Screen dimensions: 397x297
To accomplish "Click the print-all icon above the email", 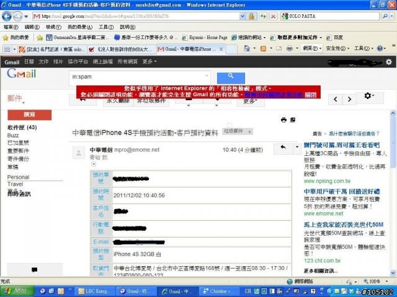I will pos(283,120).
